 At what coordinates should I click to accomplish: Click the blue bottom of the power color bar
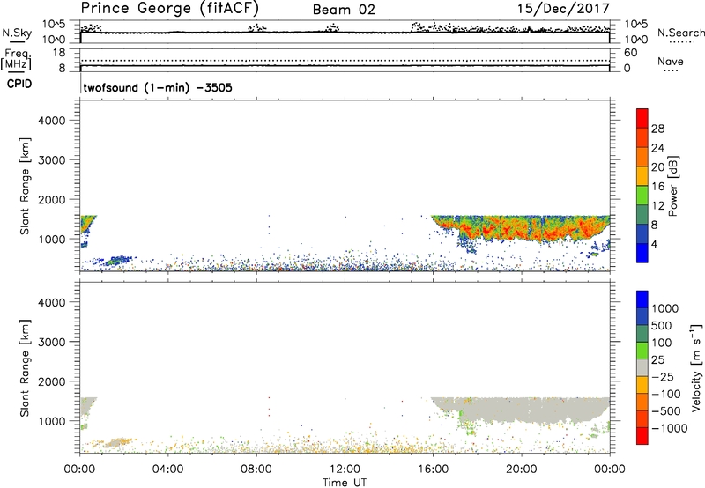pyautogui.click(x=642, y=253)
